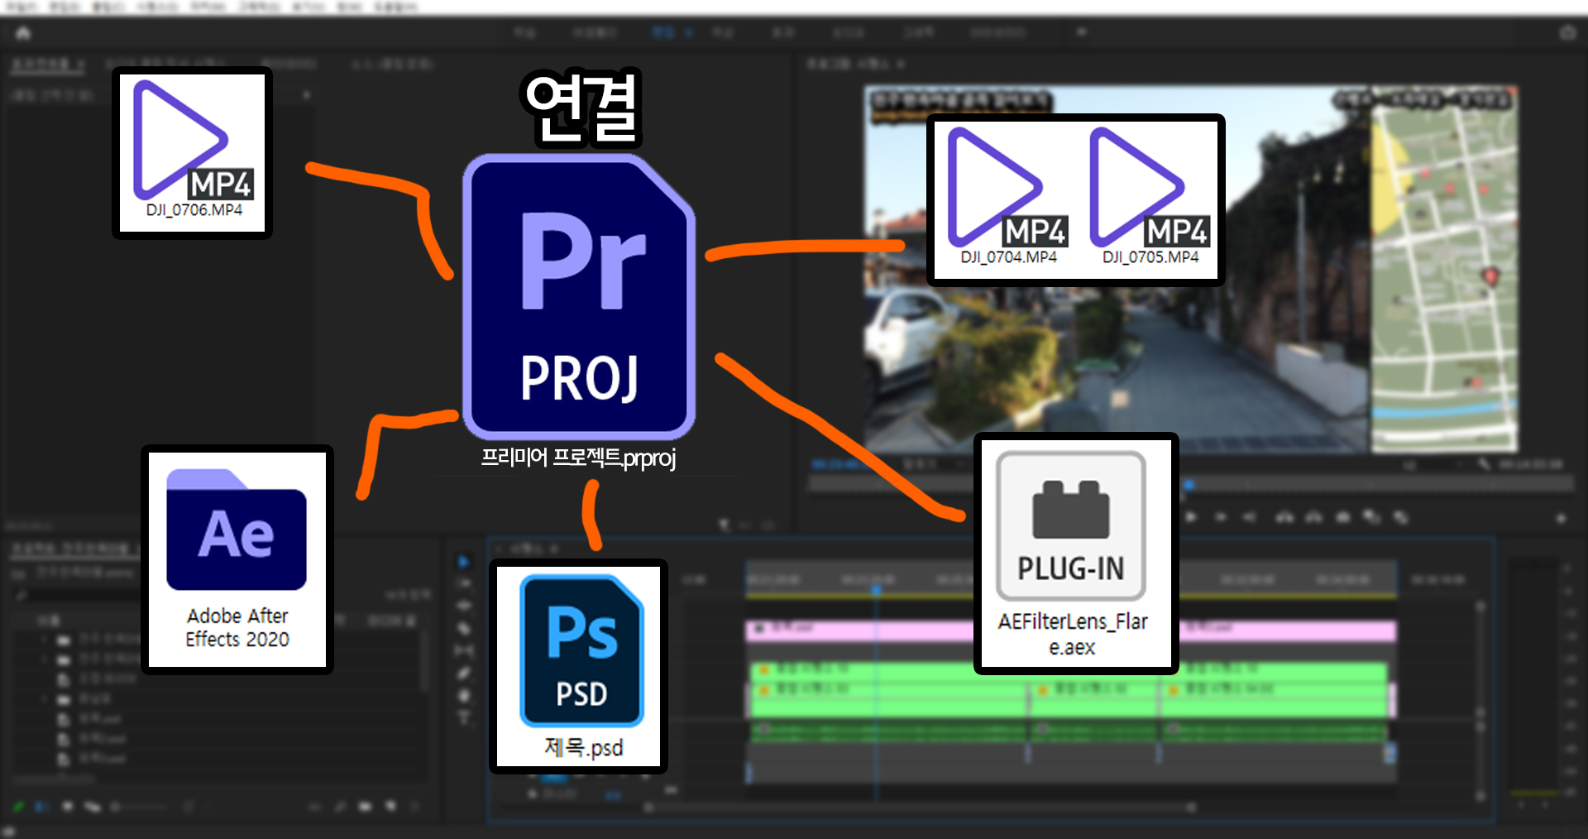
Task: Select the 제목.psd Photoshop file
Action: [579, 666]
